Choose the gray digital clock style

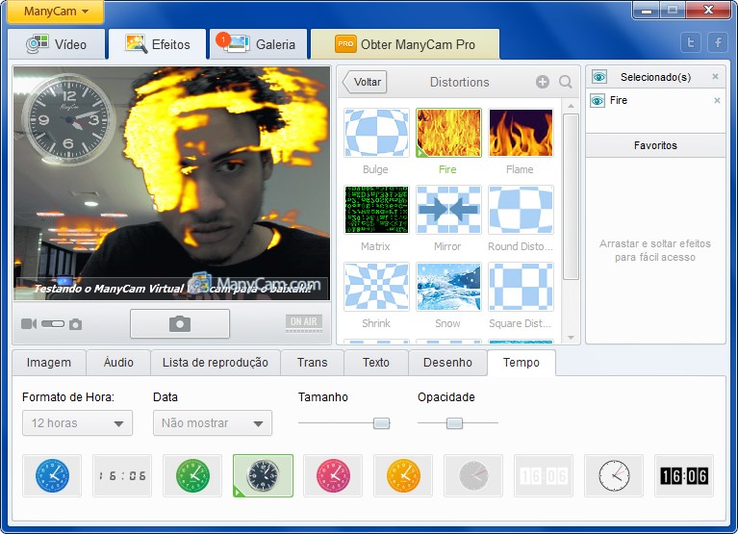122,475
